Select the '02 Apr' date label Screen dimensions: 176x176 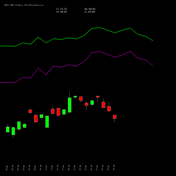12,168
